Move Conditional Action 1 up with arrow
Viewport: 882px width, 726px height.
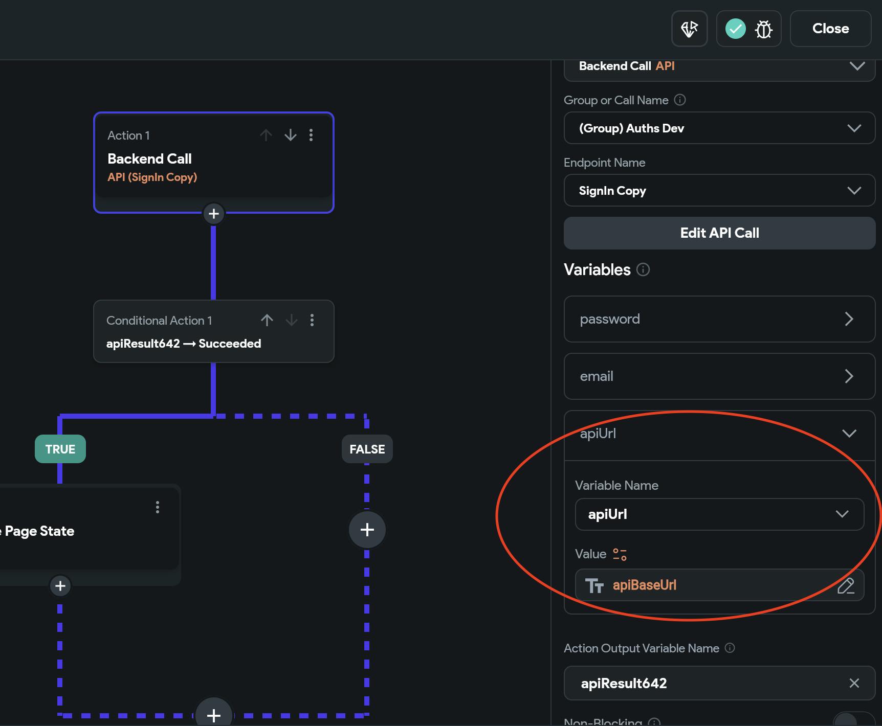[267, 320]
